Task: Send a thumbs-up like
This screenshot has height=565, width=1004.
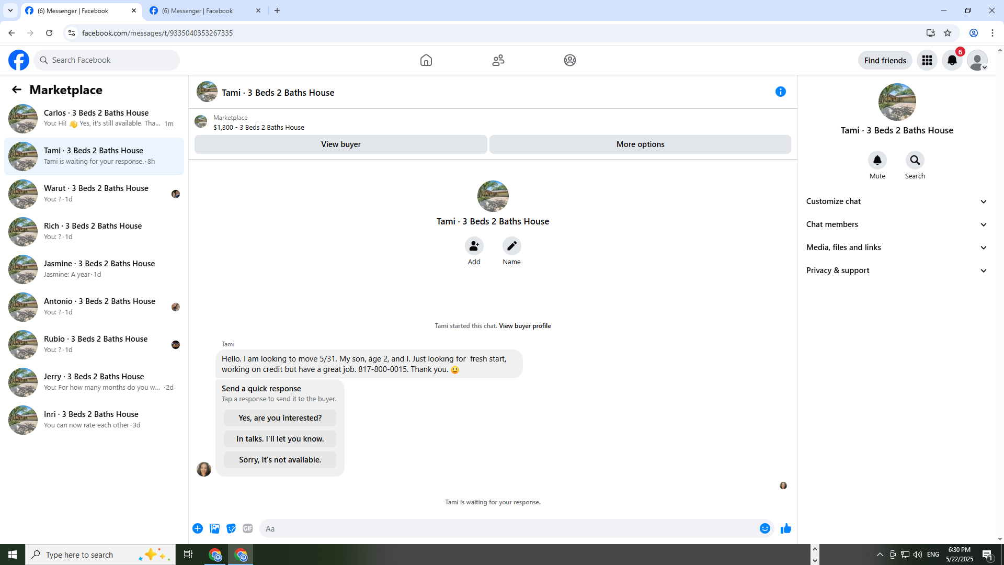Action: pyautogui.click(x=786, y=528)
